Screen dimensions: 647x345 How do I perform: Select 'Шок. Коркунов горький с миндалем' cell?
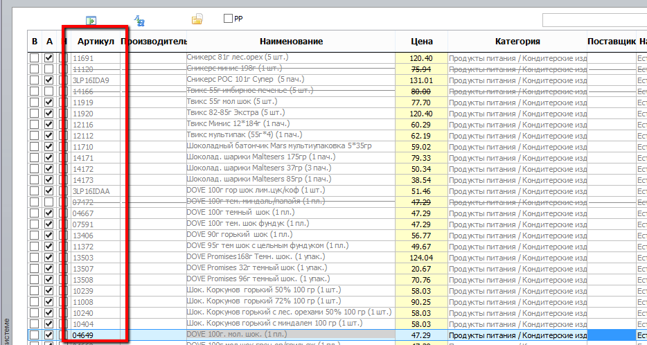point(291,324)
